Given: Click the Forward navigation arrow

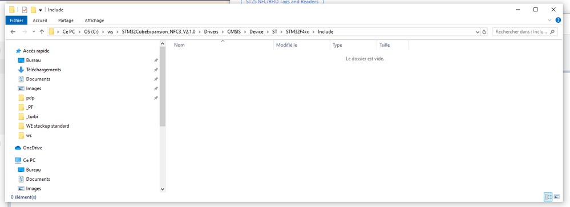Looking at the screenshot, I should (x=25, y=31).
